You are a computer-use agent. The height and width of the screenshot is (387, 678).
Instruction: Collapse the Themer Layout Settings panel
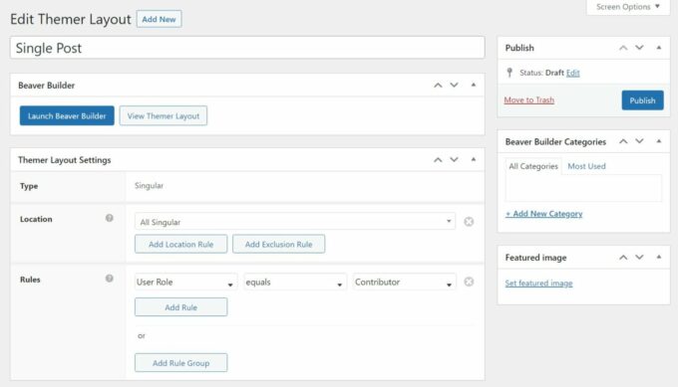point(474,159)
